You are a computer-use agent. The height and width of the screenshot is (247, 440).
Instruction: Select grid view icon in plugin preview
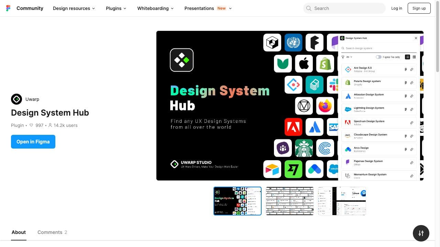[414, 57]
